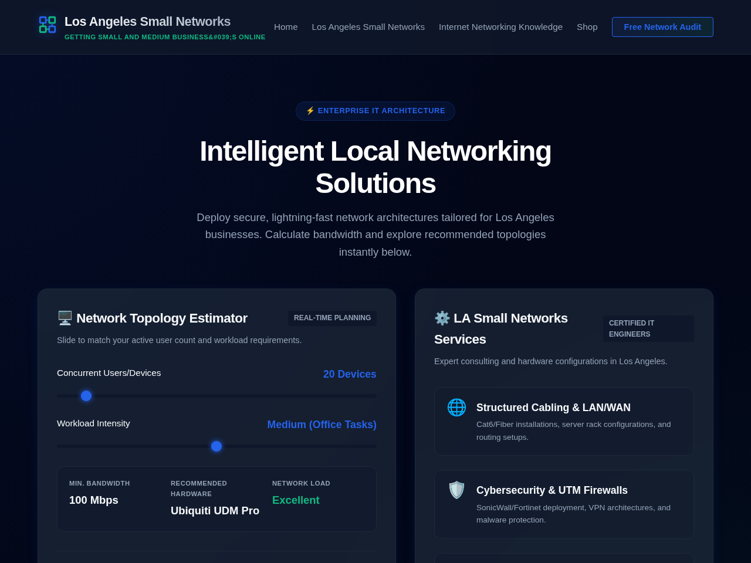751x563 pixels.
Task: Click the network logo icon in the header
Action: [48, 25]
